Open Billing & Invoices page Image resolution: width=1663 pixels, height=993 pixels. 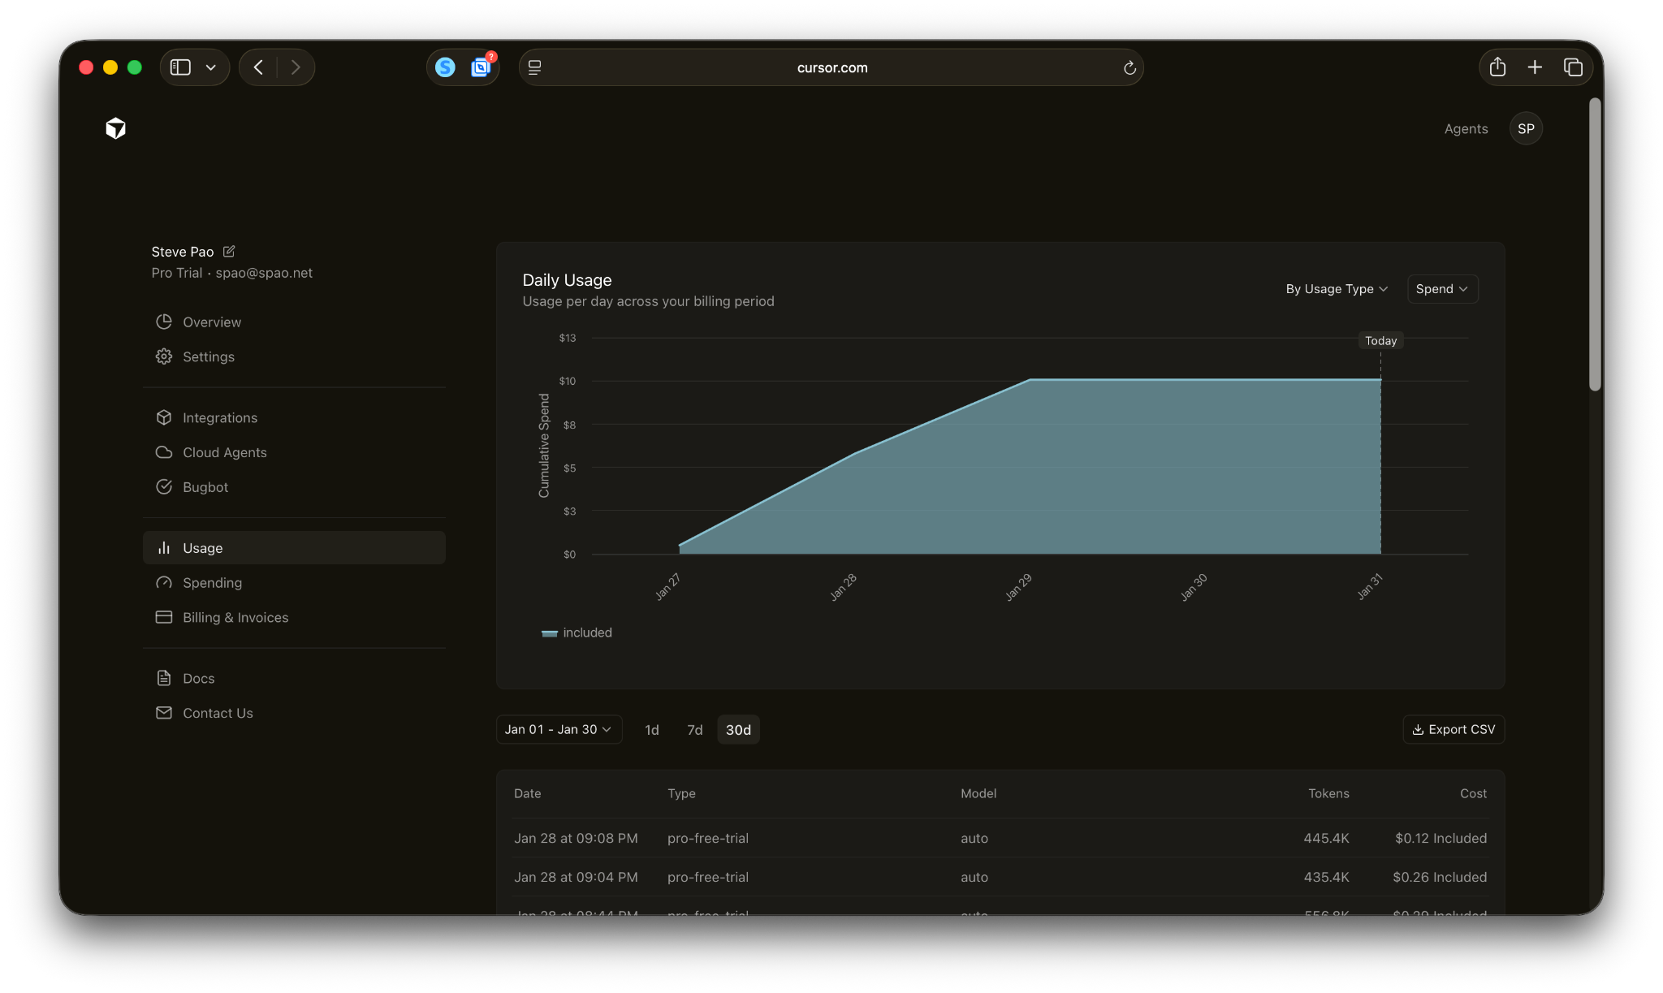(235, 618)
